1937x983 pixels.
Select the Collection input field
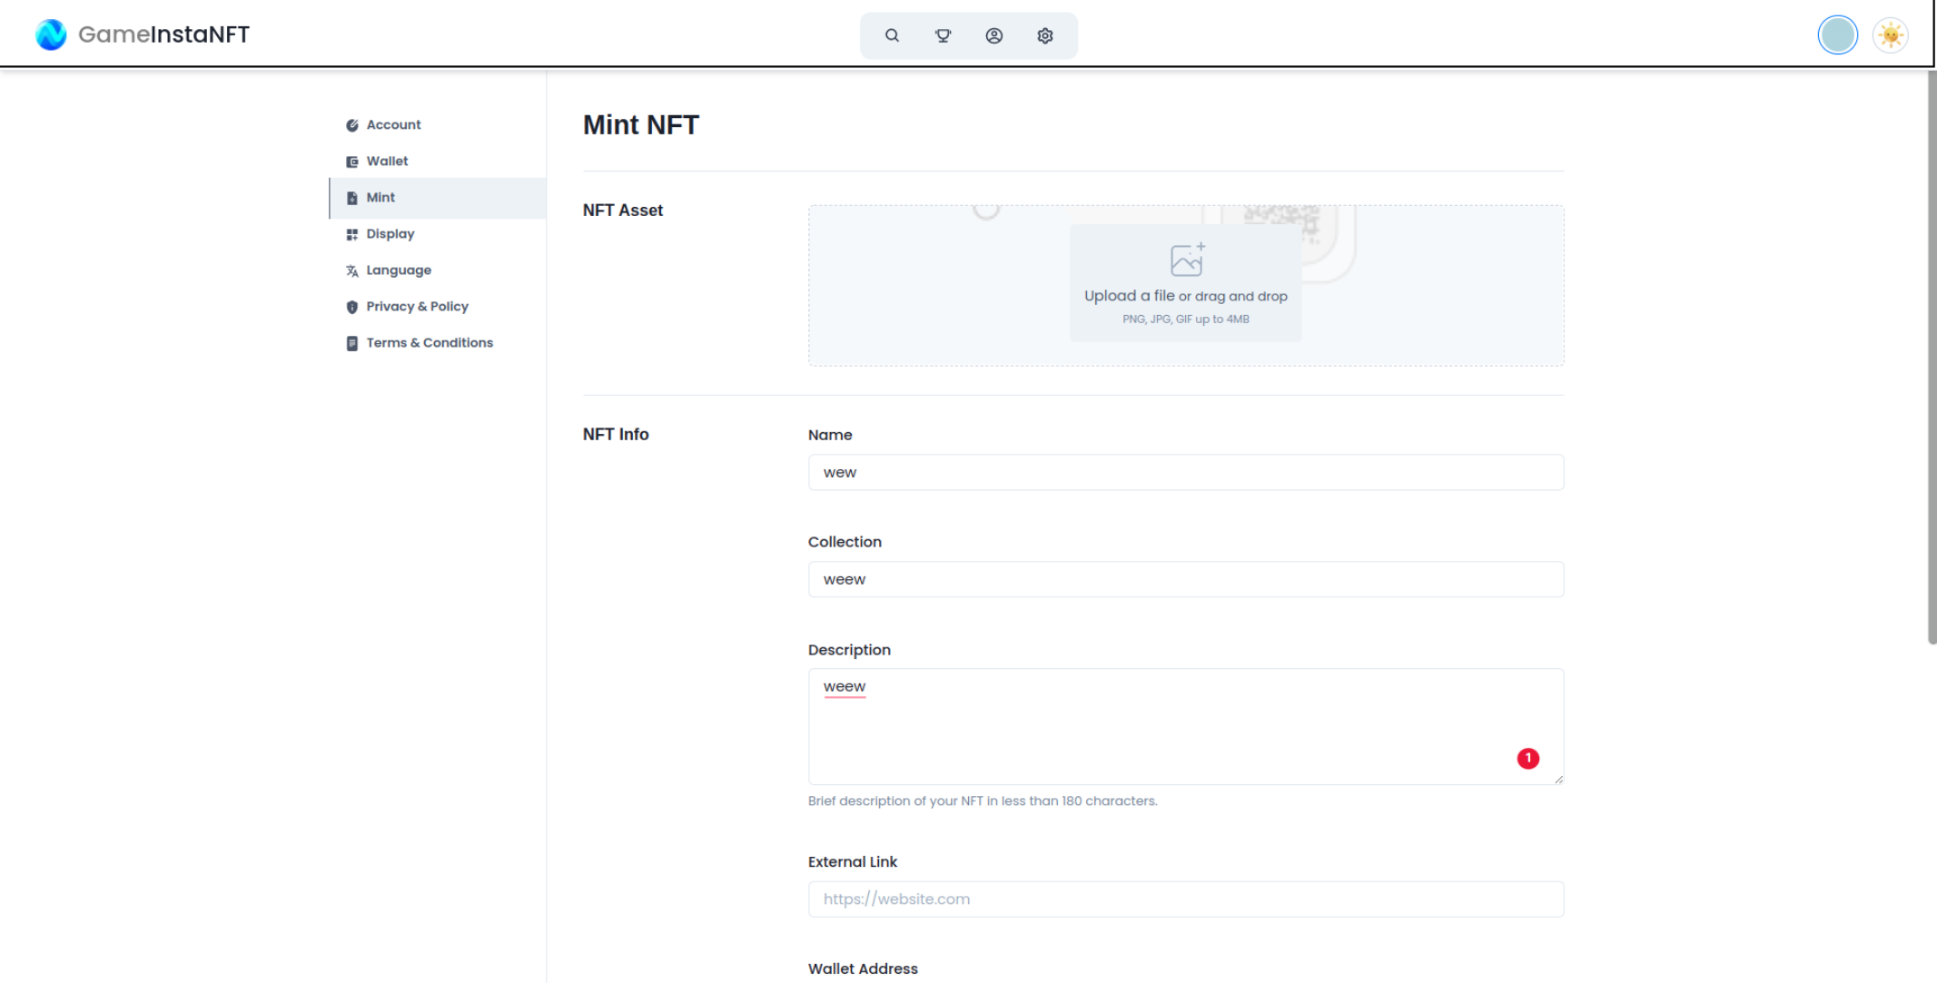[x=1185, y=579]
